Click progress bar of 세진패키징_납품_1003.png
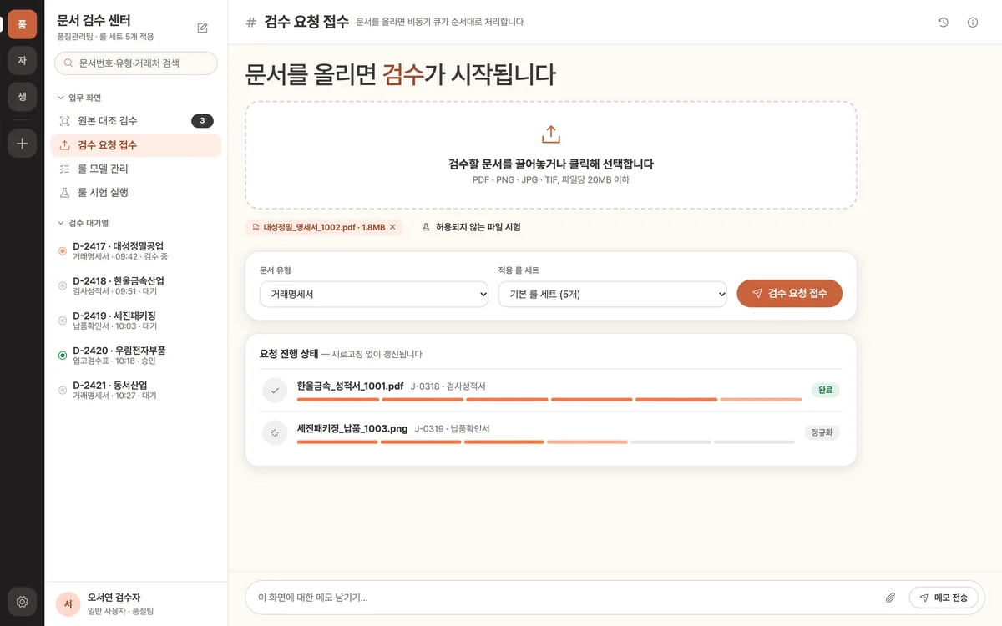1002x626 pixels. [x=546, y=442]
